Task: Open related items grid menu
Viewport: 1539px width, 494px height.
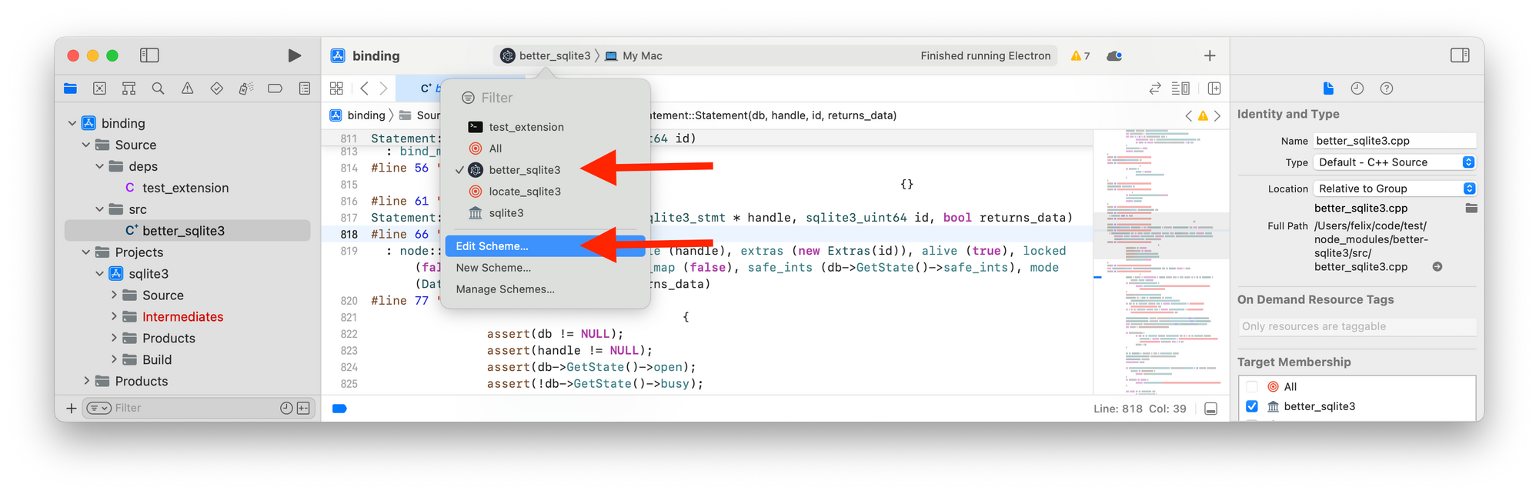Action: pos(336,88)
